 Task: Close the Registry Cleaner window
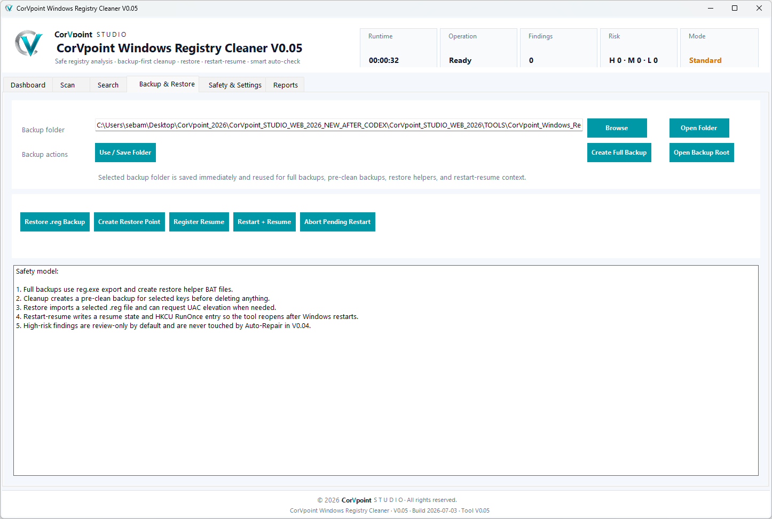pos(759,8)
